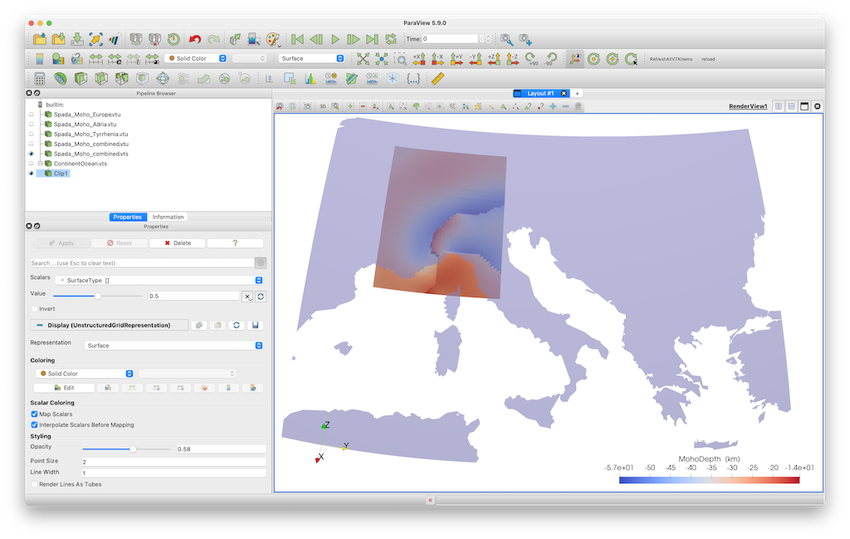Enable the Invert checkbox
This screenshot has height=539, width=850.
34,309
